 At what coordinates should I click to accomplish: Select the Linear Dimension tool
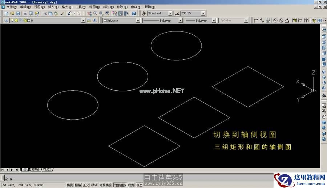256,21
